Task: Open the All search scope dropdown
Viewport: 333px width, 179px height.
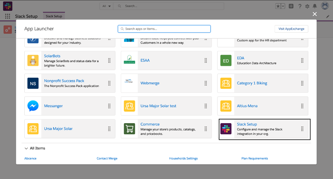Action: tap(106, 6)
